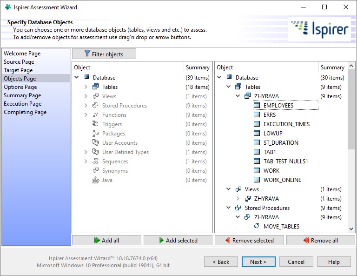357x276 pixels.
Task: Click the Stored Procedures icon in left tree
Action: [x=95, y=105]
